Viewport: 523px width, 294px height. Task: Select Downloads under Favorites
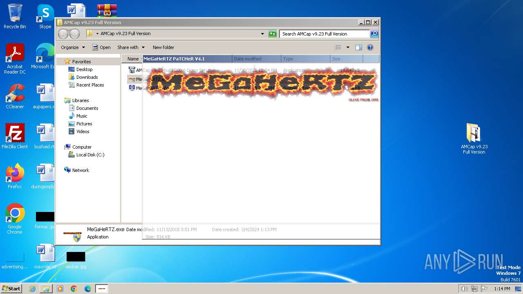[87, 77]
